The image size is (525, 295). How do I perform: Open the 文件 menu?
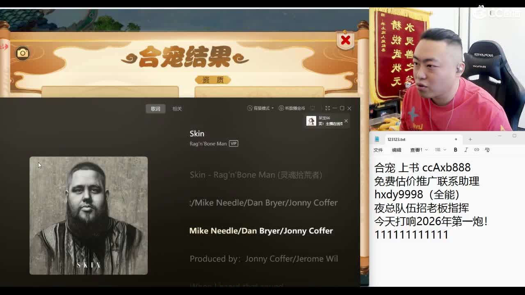379,150
